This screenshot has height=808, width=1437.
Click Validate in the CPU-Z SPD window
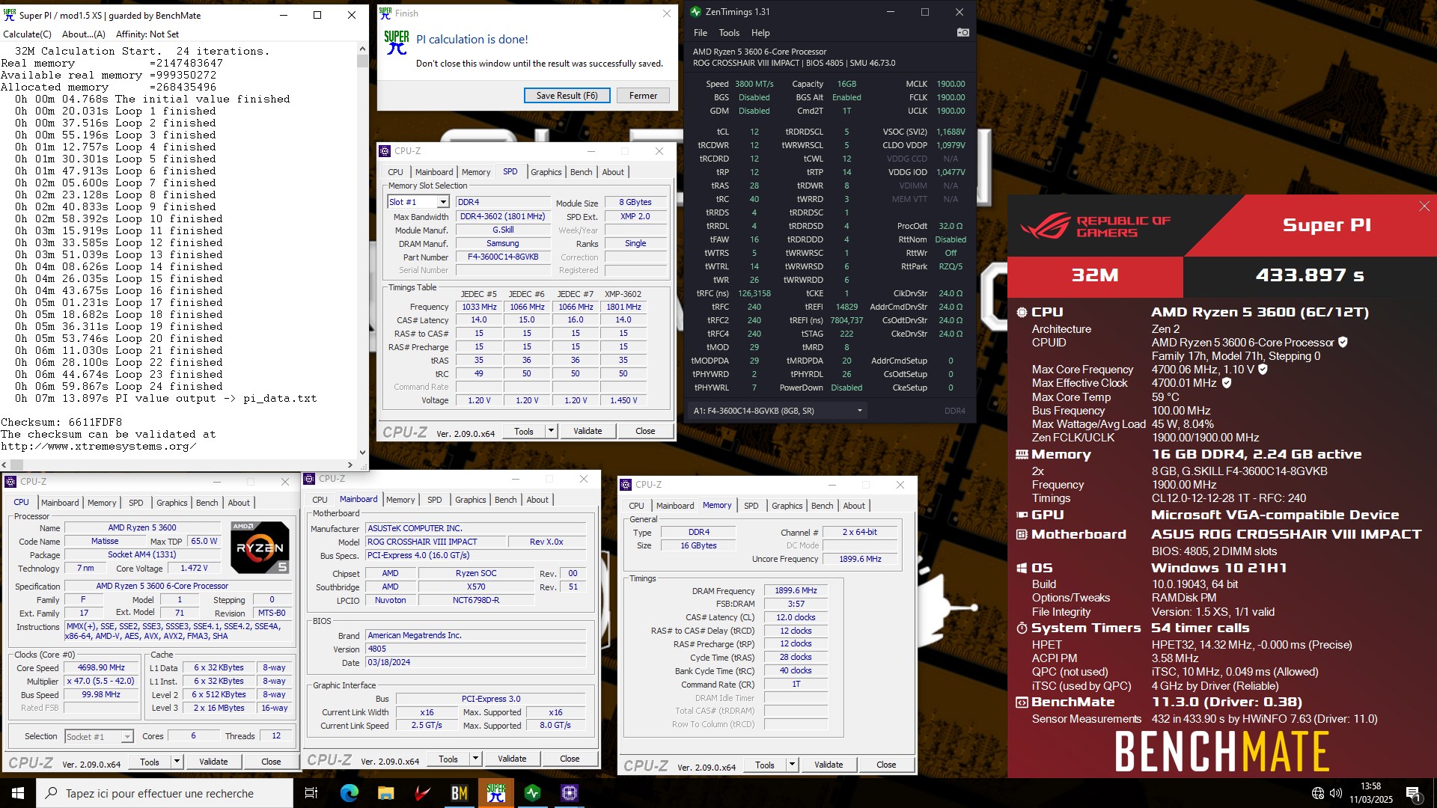tap(588, 431)
